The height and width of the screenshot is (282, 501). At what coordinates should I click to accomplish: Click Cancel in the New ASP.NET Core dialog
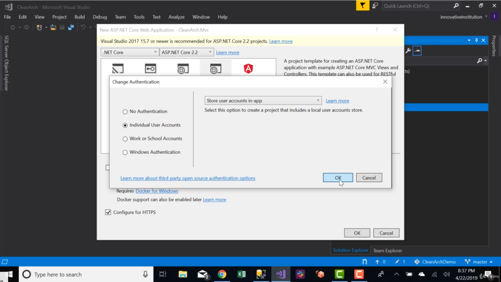coord(386,233)
